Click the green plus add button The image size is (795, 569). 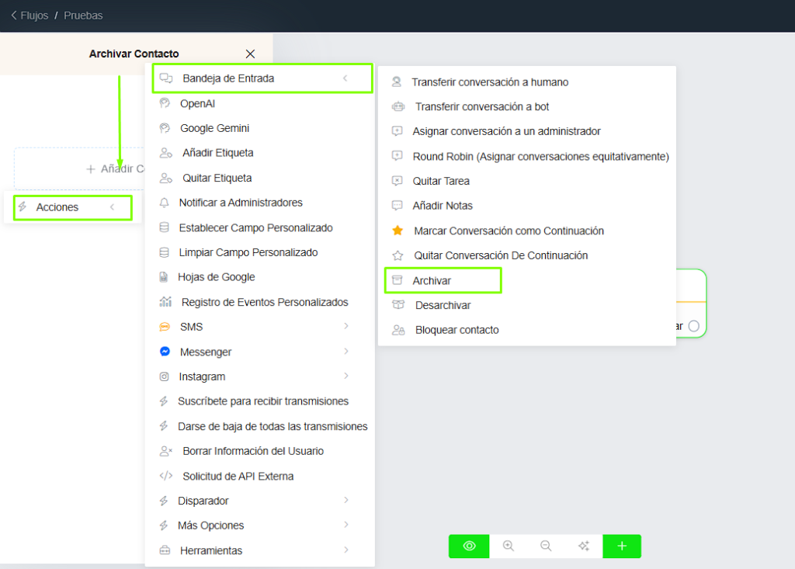click(x=622, y=546)
